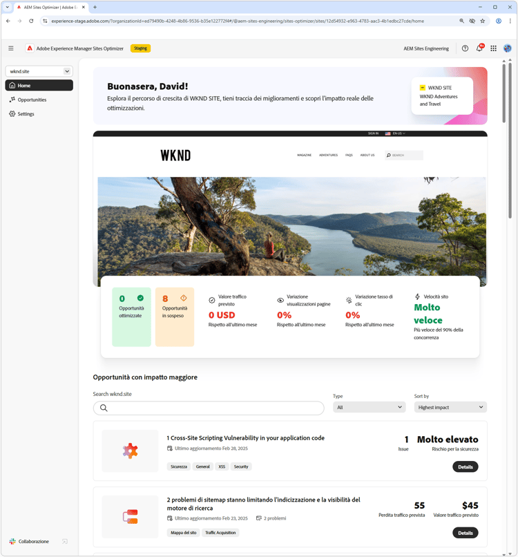This screenshot has height=557, width=518.
Task: Click the Settings gear in the sidebar
Action: point(12,113)
